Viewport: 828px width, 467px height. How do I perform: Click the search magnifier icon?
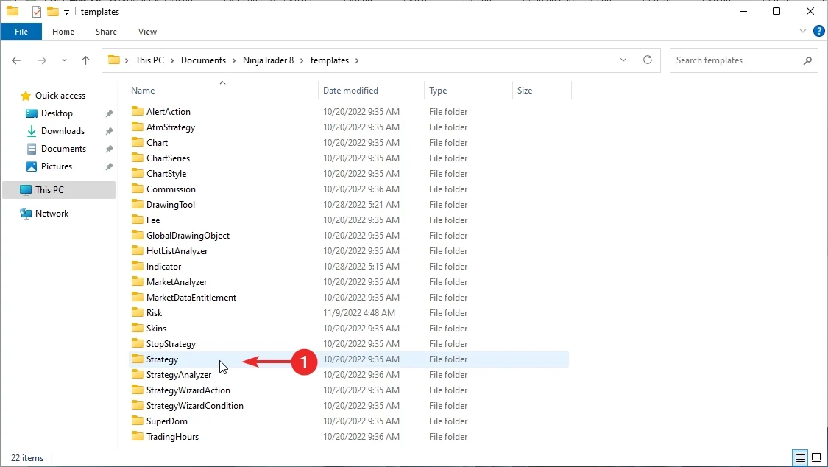807,60
